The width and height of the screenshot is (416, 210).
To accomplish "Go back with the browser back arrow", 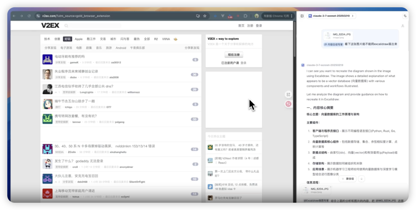I will tap(14, 16).
